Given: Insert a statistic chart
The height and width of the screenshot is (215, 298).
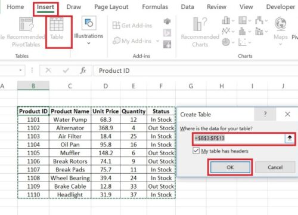Looking at the screenshot, I should [x=243, y=31].
